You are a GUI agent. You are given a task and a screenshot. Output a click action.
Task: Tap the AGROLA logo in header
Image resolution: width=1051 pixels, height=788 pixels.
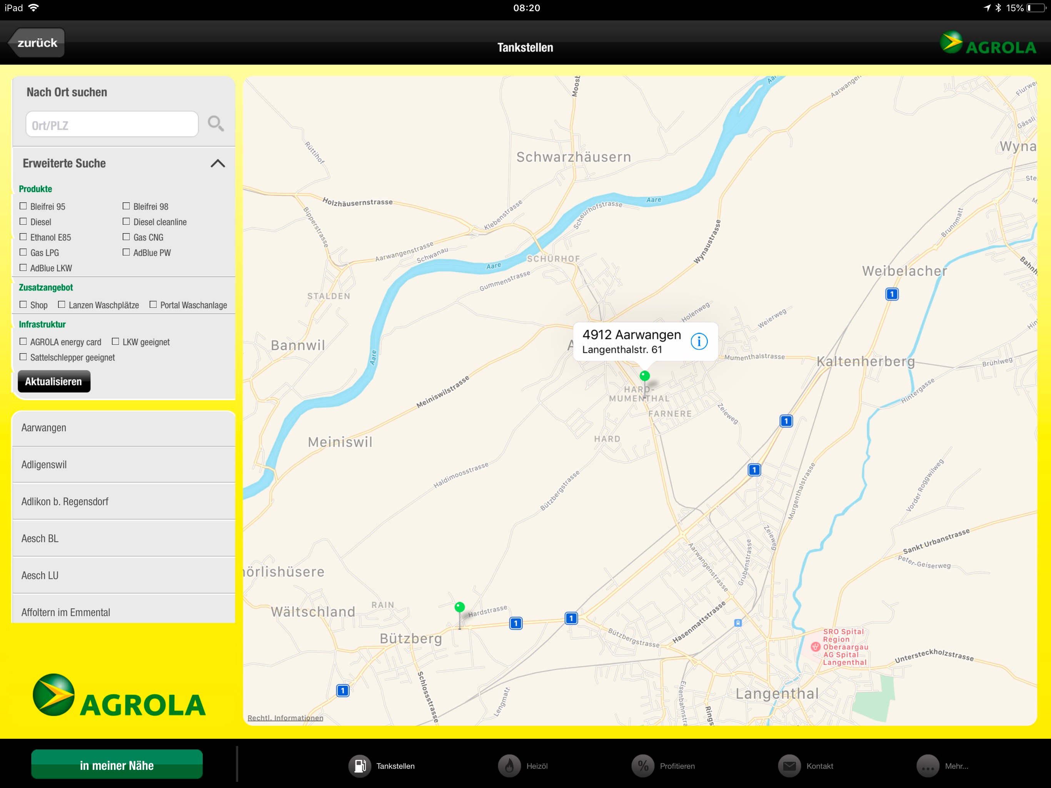click(x=988, y=43)
